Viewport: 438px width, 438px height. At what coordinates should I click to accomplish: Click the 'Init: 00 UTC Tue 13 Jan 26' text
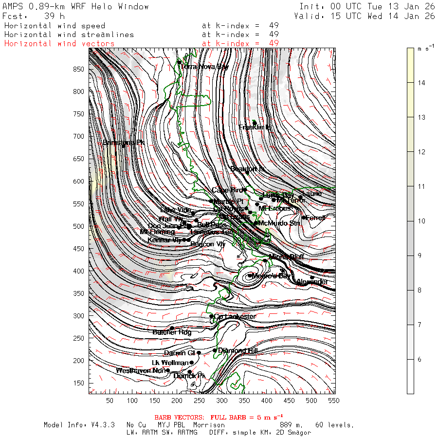pyautogui.click(x=367, y=6)
